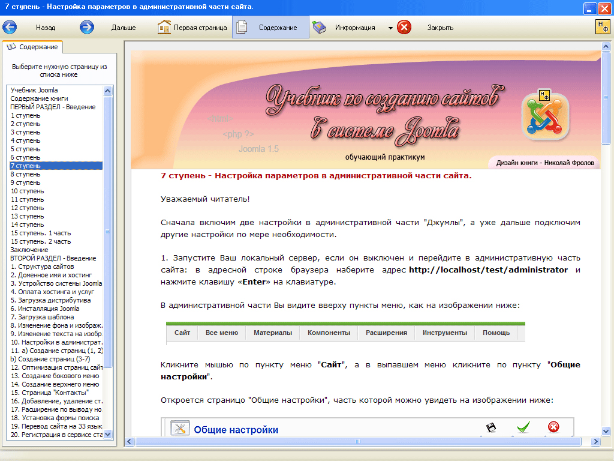Click the page vertical scroll up arrow
Screen dimensions: 614x461
pos(606,46)
